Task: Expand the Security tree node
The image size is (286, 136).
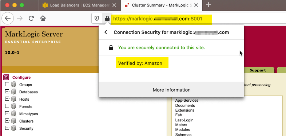Action: pyautogui.click(x=7, y=128)
